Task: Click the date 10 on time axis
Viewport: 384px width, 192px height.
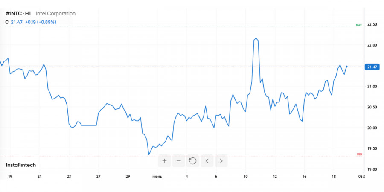Action: pyautogui.click(x=245, y=176)
